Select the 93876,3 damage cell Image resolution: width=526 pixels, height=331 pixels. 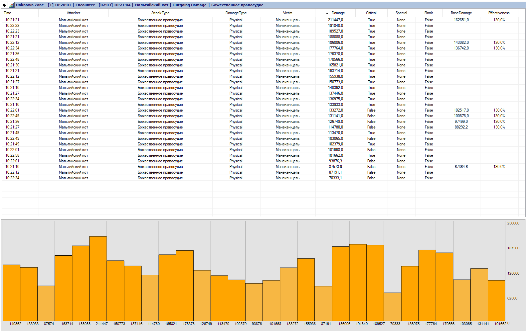pos(335,161)
